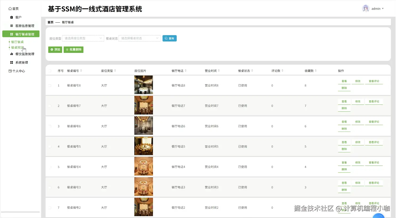Click the 批量删除 button
The width and height of the screenshot is (396, 218).
pyautogui.click(x=74, y=49)
